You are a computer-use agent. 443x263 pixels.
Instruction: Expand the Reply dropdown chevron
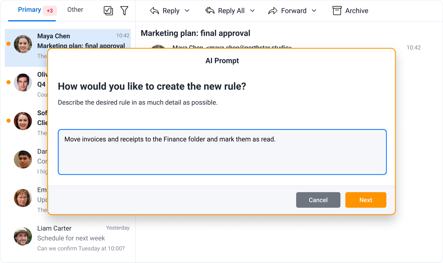pos(187,11)
